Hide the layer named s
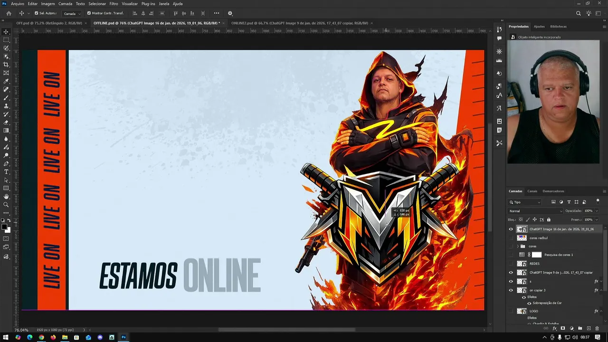 tap(511, 281)
